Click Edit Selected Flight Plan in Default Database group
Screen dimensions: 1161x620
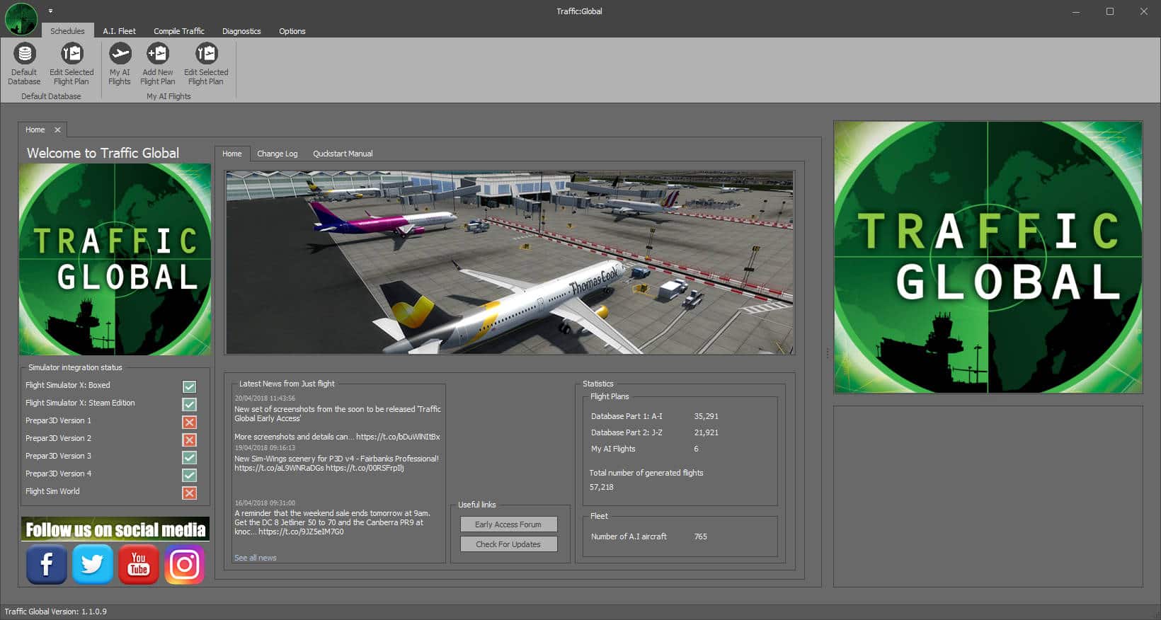coord(72,54)
